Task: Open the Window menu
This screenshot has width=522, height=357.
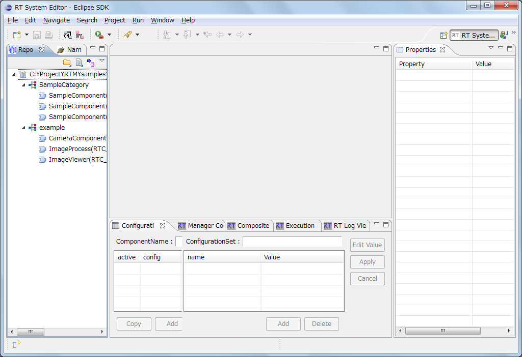Action: (163, 20)
